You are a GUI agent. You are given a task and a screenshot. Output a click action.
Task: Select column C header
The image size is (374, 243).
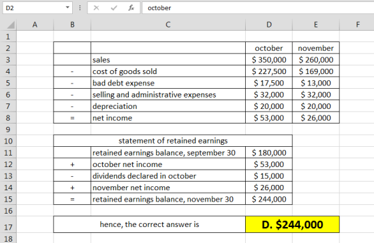pos(168,25)
